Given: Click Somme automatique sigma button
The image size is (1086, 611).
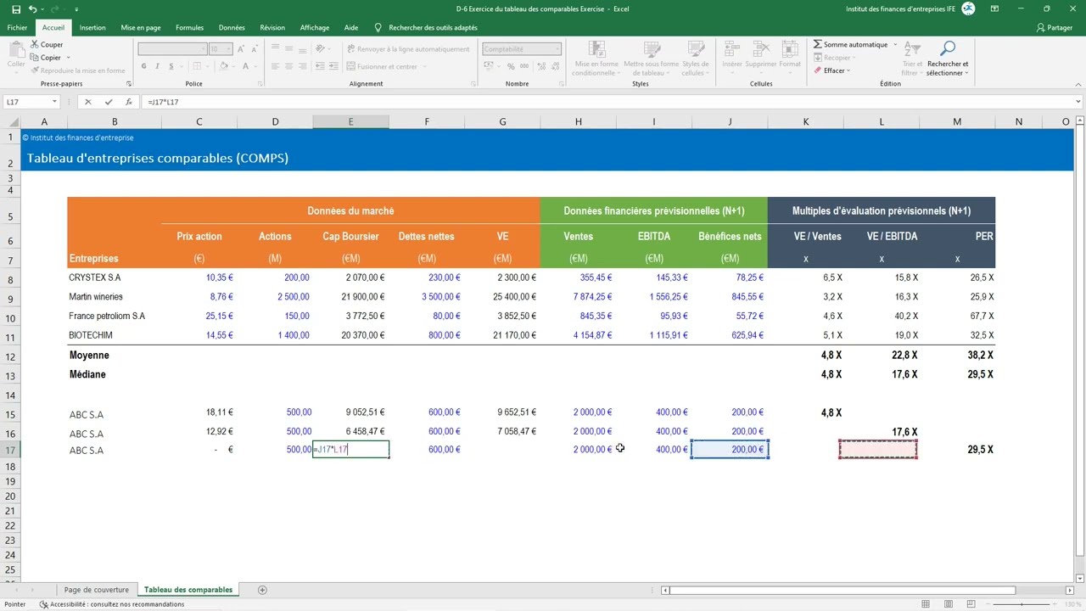Looking at the screenshot, I should [850, 44].
